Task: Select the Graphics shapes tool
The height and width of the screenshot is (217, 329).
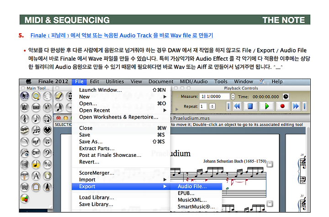Action: coord(25,198)
